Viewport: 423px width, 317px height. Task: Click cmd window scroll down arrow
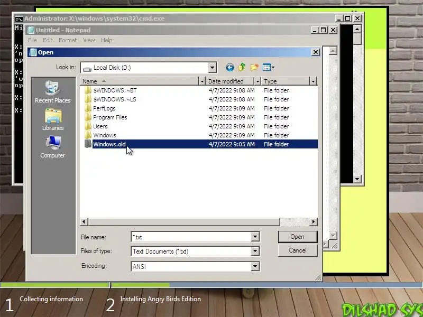coord(357,179)
